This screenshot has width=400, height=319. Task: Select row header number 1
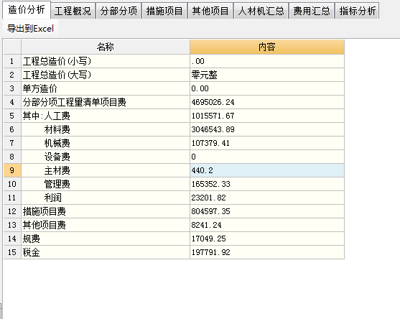(12, 61)
